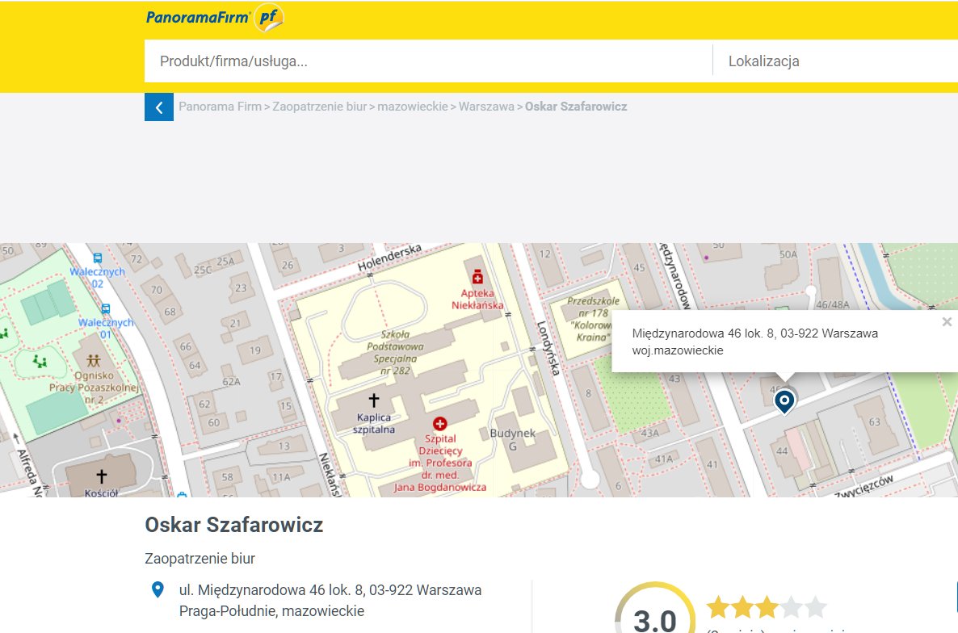
Task: Click the Walecznych 01 bus stop icon
Action: pyautogui.click(x=106, y=309)
